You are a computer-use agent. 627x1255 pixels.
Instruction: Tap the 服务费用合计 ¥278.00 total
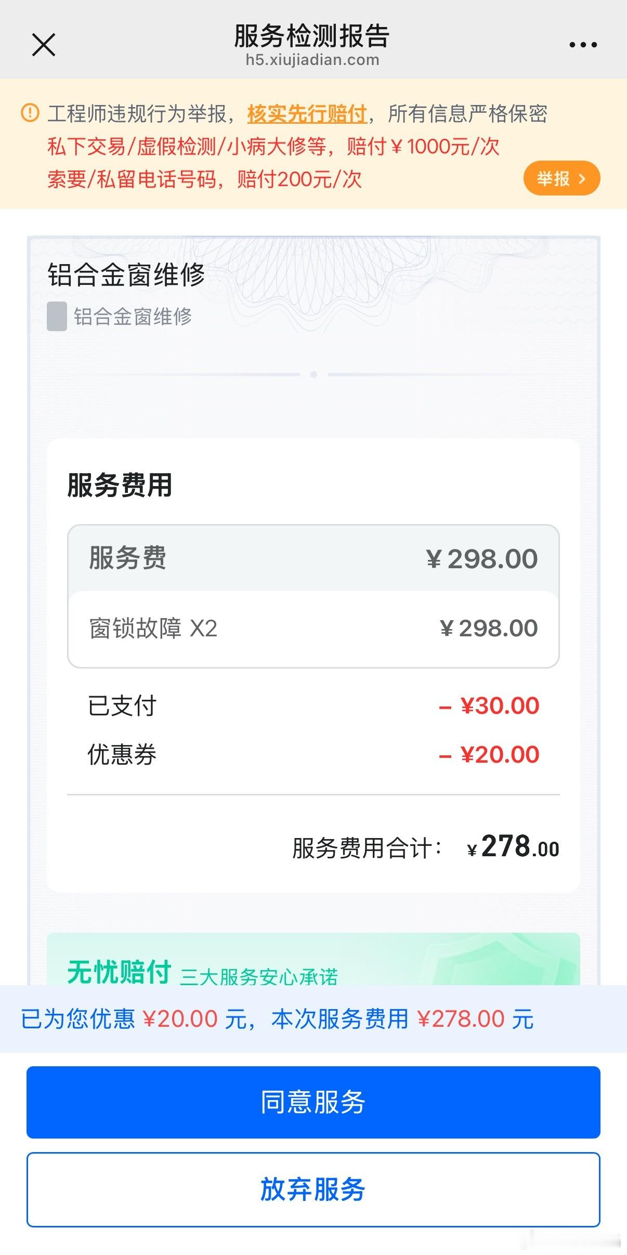tap(426, 847)
